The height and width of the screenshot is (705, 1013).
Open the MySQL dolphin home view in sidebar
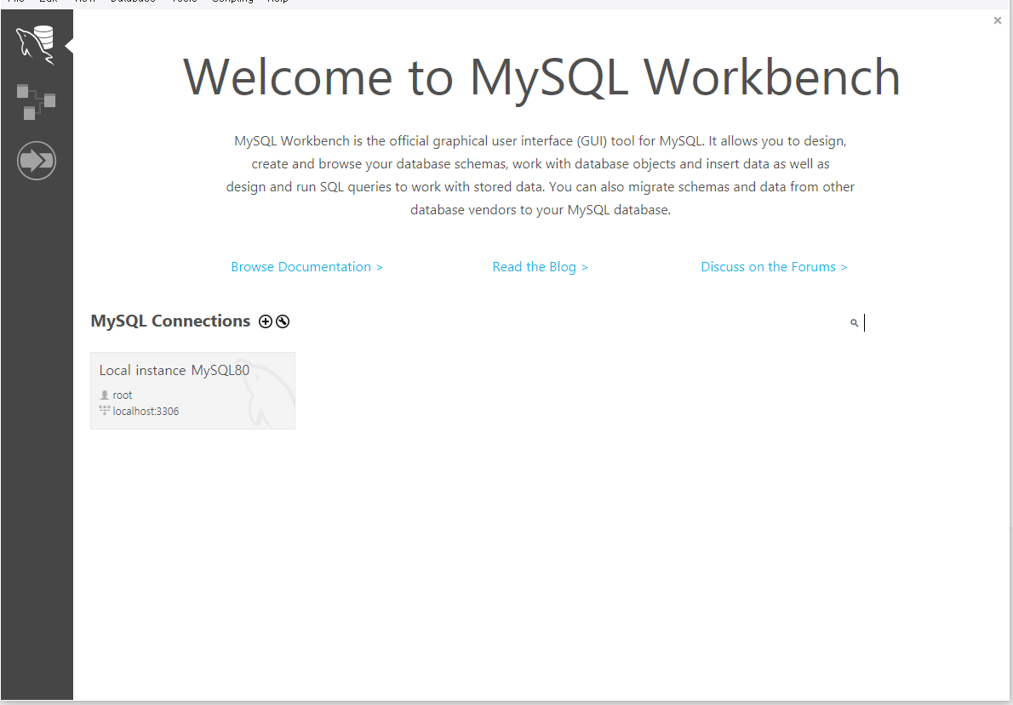(36, 44)
